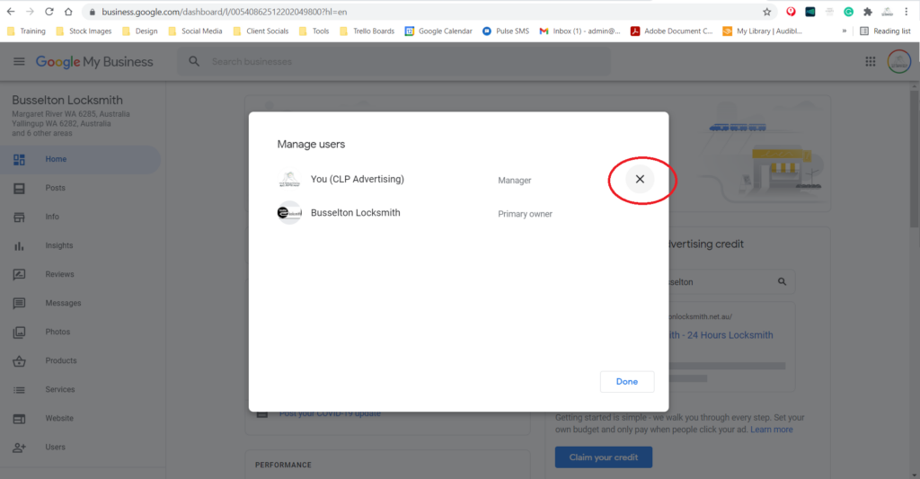Focus the Search businesses field
The height and width of the screenshot is (479, 920).
pos(394,61)
